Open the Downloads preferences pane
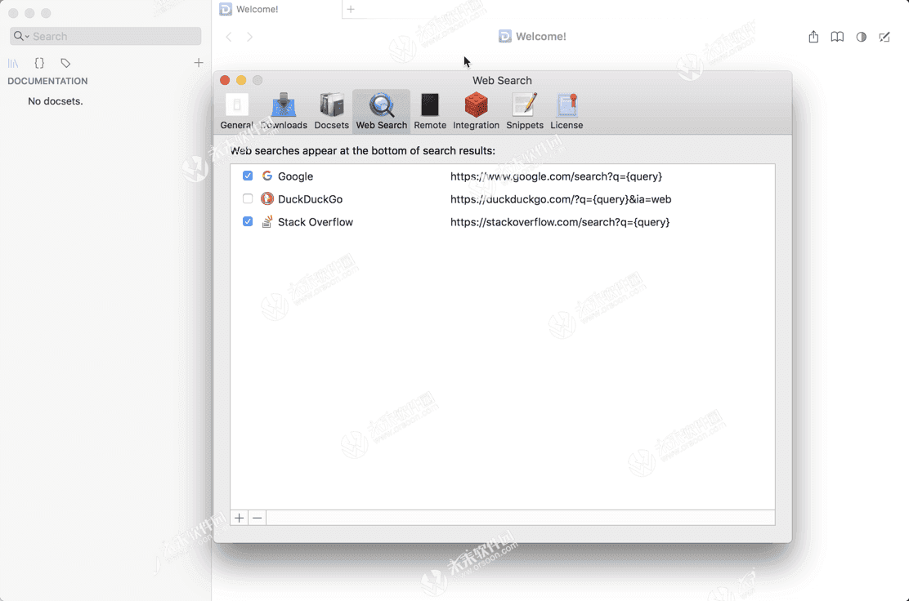The image size is (909, 601). 284,111
